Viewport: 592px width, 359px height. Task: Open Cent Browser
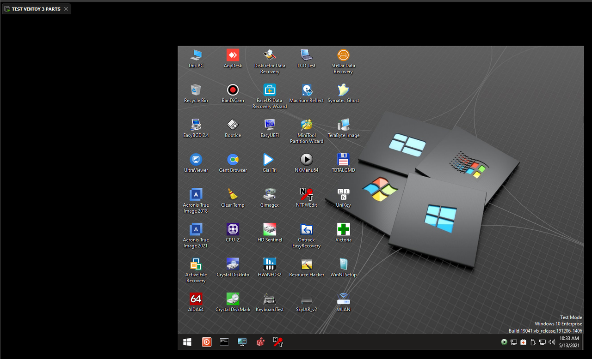(x=233, y=163)
